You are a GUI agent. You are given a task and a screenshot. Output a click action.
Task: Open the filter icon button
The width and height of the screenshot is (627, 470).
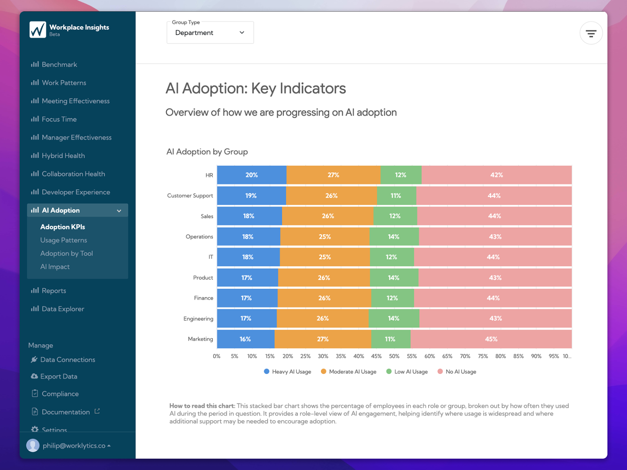click(591, 33)
